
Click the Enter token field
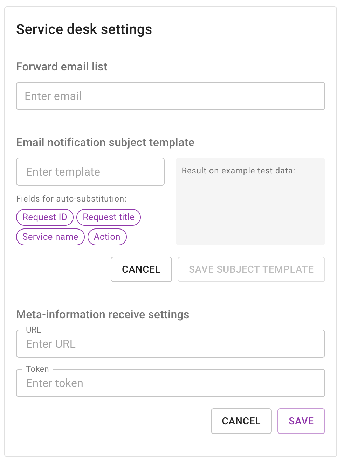click(x=171, y=383)
